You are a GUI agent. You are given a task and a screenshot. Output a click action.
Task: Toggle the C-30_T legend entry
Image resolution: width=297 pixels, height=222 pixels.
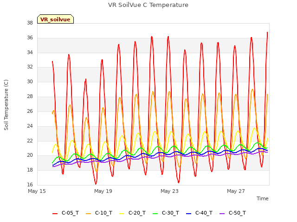pyautogui.click(x=166, y=213)
